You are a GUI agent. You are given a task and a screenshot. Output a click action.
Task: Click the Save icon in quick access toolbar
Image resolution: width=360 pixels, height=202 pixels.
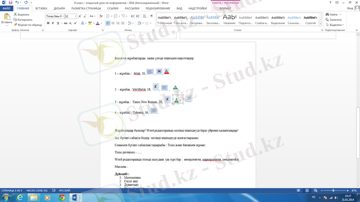(x=10, y=3)
